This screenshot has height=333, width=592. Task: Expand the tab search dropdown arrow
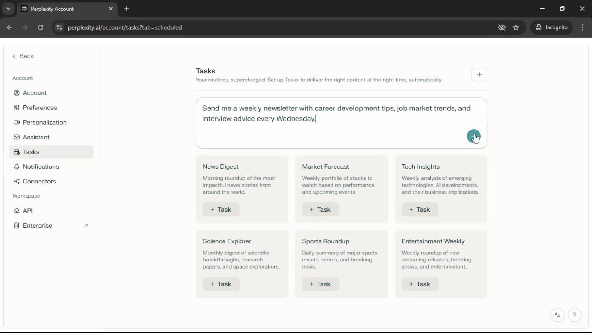coord(9,9)
